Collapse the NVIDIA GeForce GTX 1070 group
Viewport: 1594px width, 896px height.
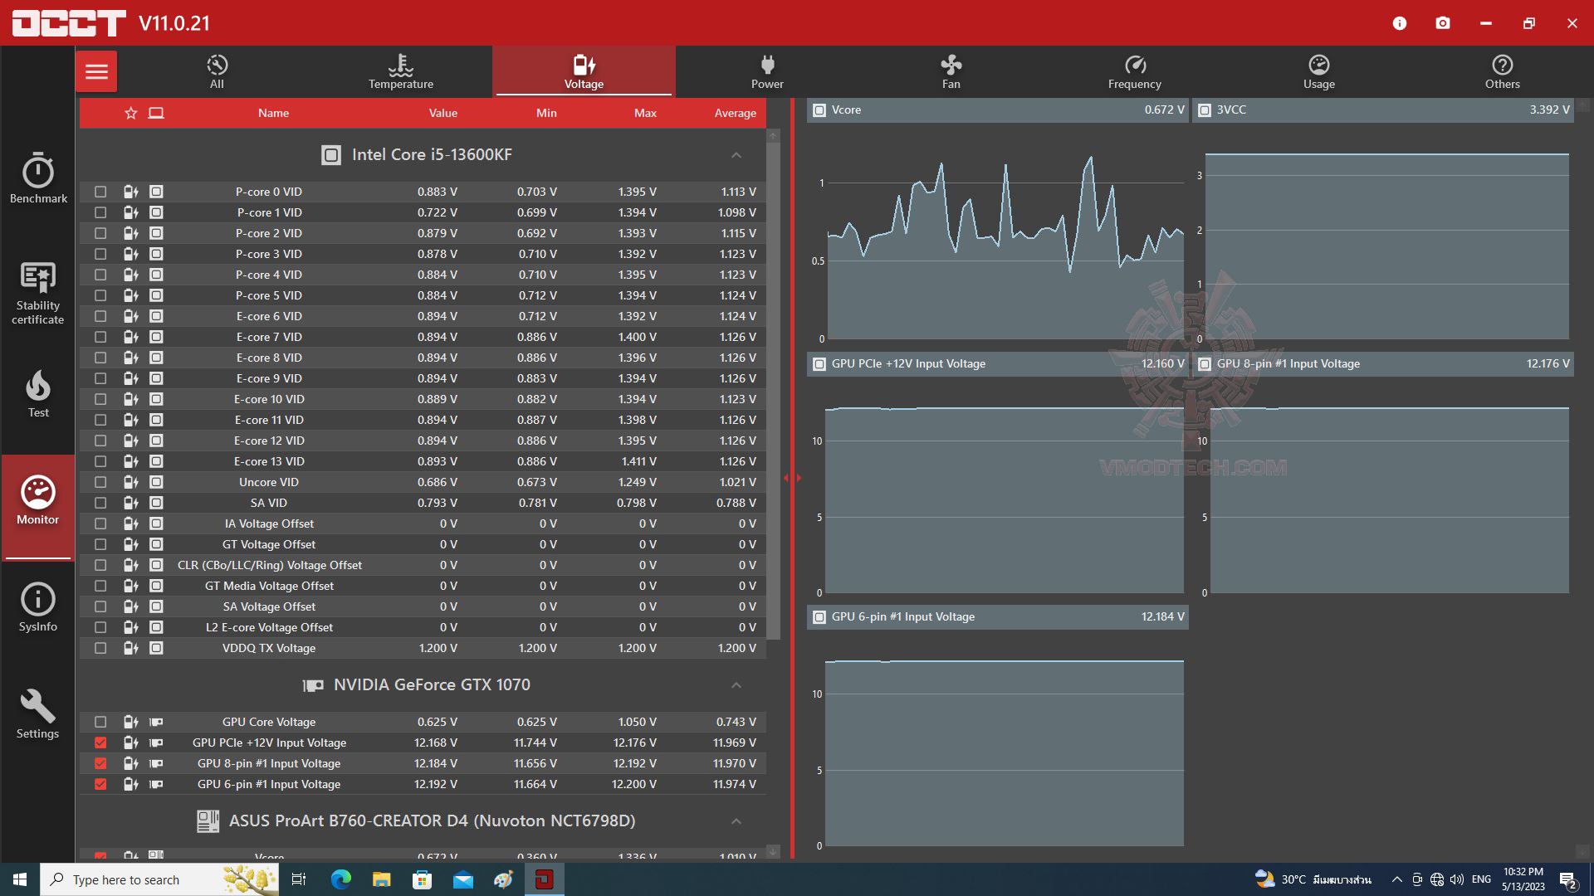(x=736, y=685)
